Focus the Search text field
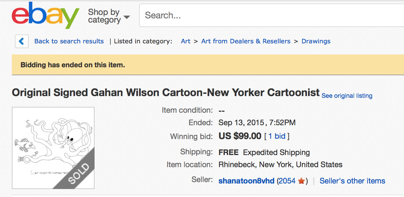404x197 pixels. coord(271,16)
